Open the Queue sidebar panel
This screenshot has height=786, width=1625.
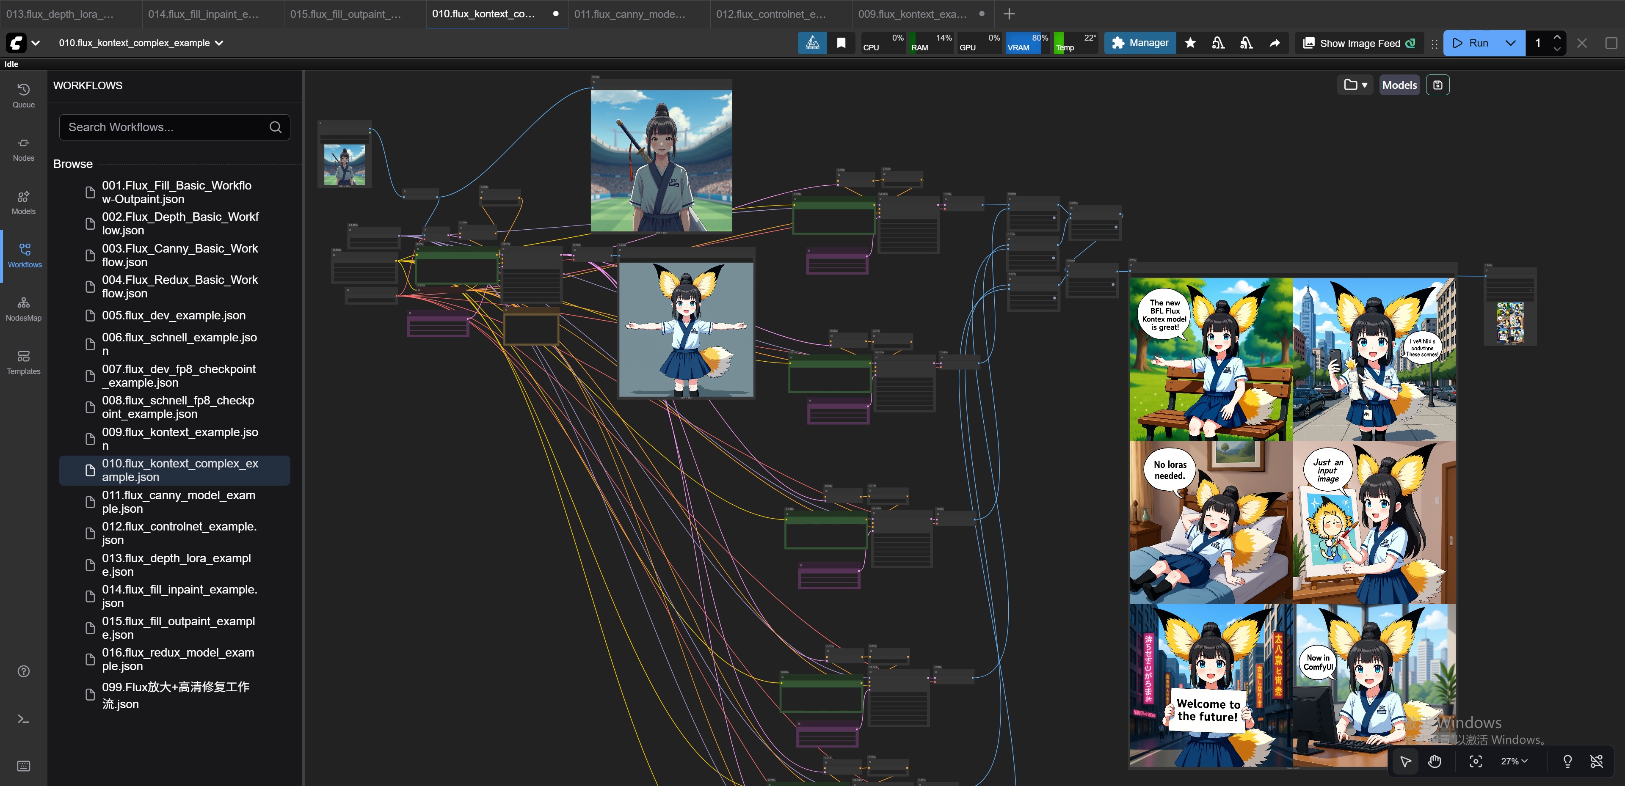coord(23,95)
